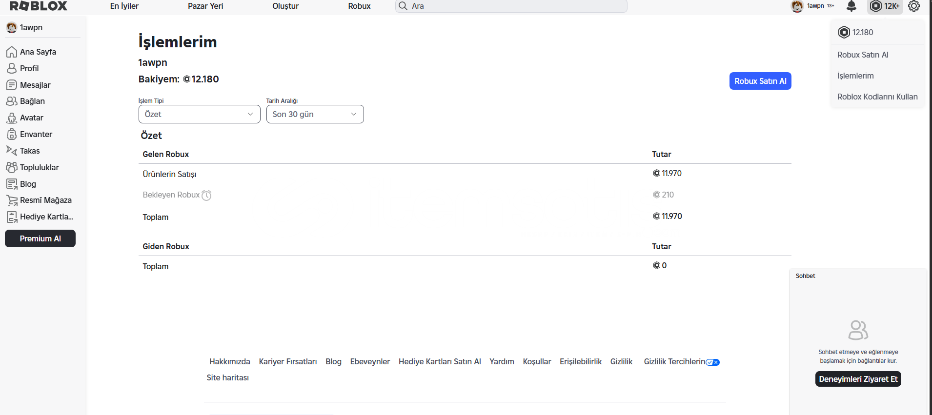Click the blue Robux Satın Al button
Screen dimensions: 932x415
click(760, 81)
